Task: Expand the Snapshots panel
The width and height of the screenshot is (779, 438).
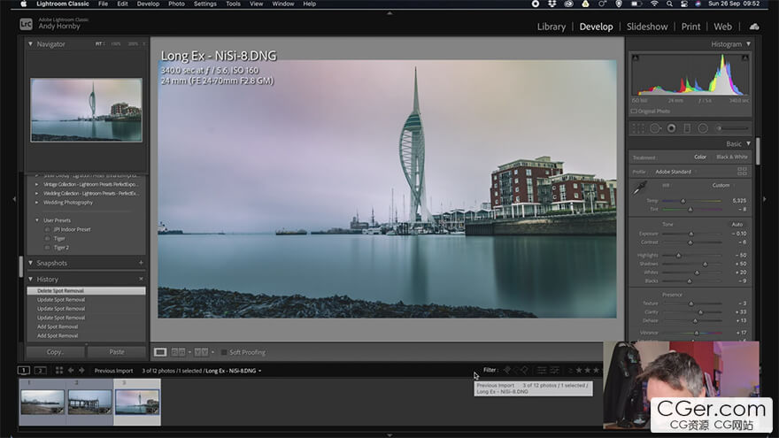Action: (x=30, y=263)
